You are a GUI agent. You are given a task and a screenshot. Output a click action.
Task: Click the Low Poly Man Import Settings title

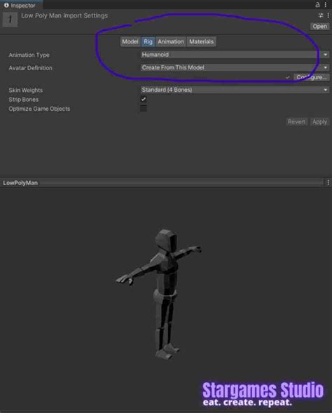coord(64,15)
